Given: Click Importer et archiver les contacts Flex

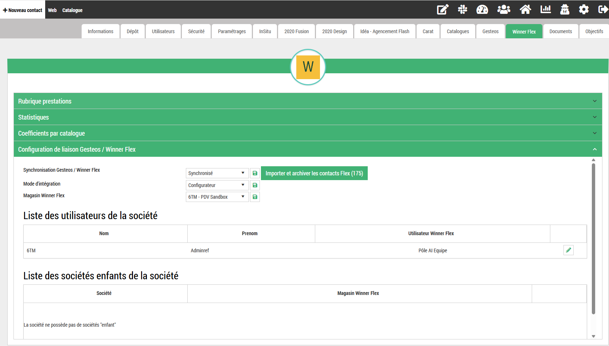Looking at the screenshot, I should coord(314,173).
